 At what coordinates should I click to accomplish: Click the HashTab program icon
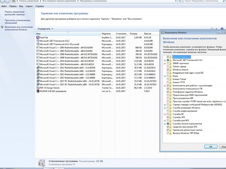(38, 37)
